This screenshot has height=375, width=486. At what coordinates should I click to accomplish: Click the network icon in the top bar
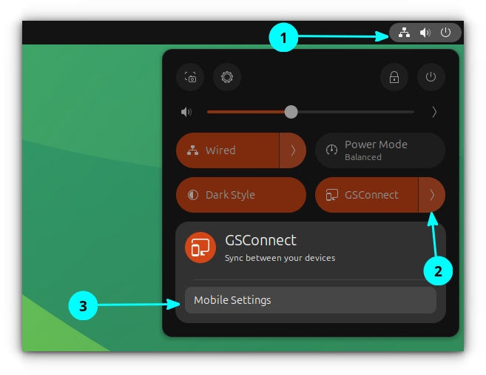[404, 33]
